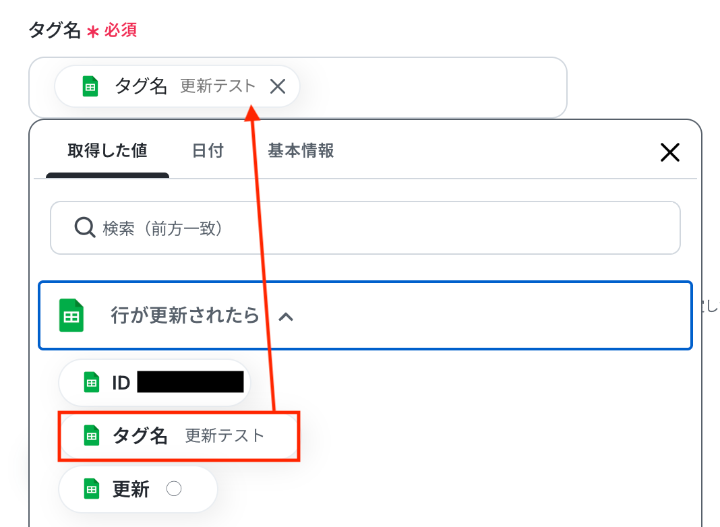Click the Sheets icon on the listed タグ名 chip
The image size is (720, 527).
(91, 436)
